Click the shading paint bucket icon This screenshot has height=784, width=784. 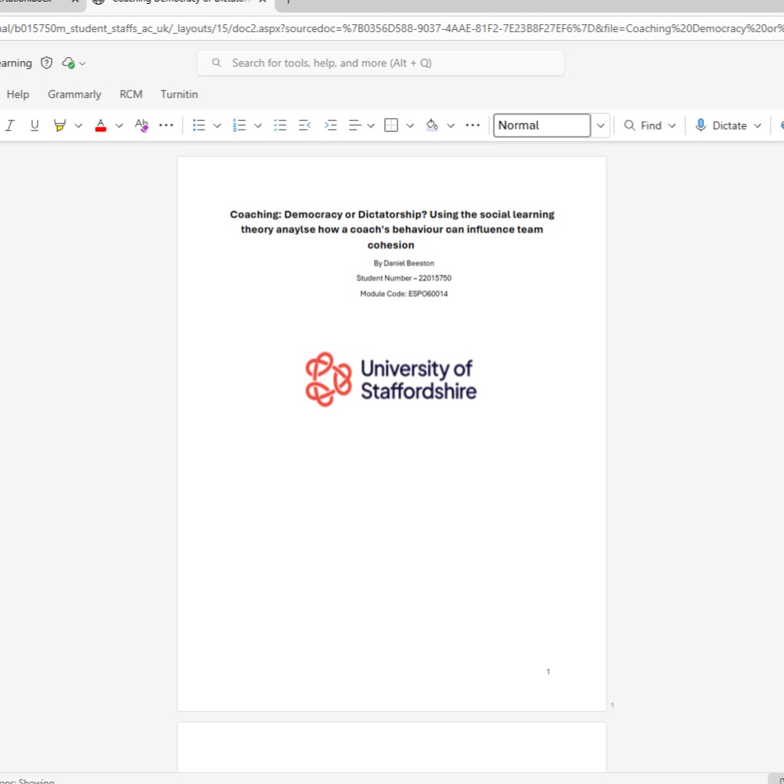click(x=432, y=125)
